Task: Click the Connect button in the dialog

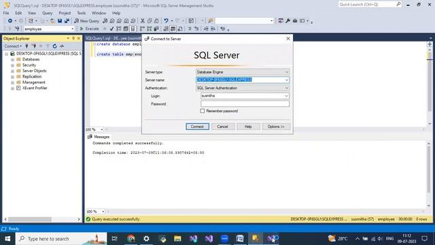Action: (197, 127)
